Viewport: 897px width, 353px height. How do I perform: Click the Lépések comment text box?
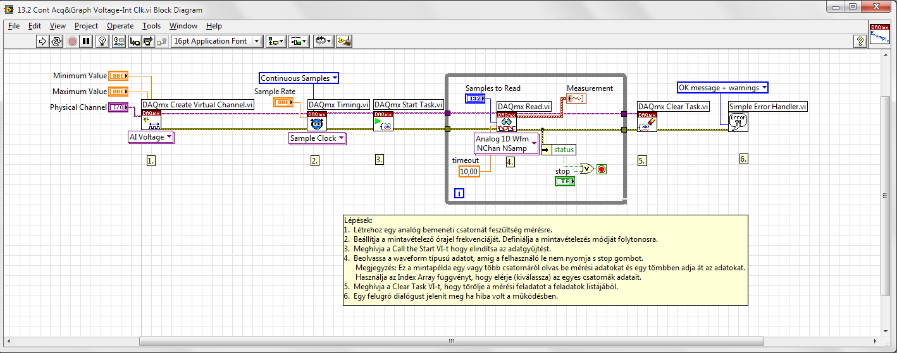pos(545,260)
